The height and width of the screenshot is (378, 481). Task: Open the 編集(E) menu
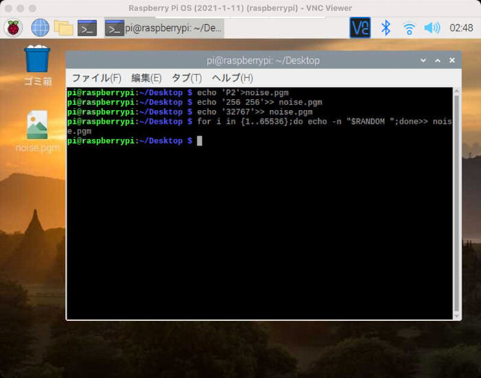click(146, 78)
